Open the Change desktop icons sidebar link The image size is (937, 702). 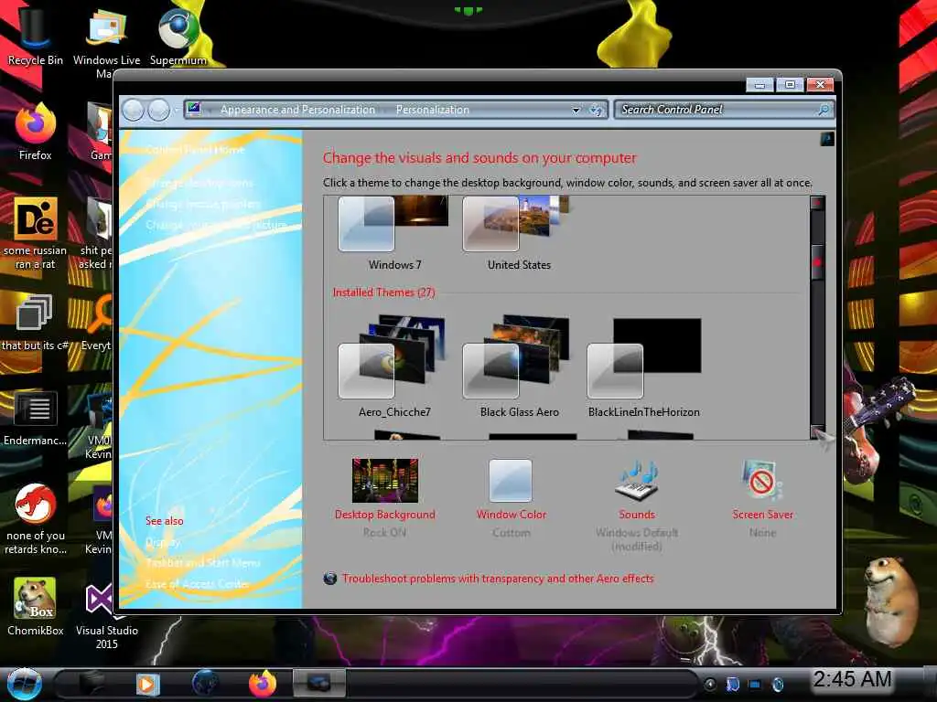point(199,183)
